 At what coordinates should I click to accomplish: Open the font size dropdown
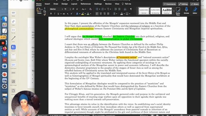pyautogui.click(x=70, y=9)
